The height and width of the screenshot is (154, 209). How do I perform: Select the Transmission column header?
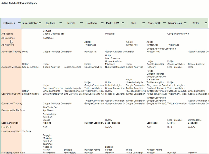[x=175, y=23]
